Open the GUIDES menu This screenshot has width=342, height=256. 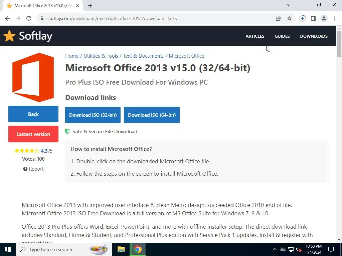pyautogui.click(x=282, y=36)
